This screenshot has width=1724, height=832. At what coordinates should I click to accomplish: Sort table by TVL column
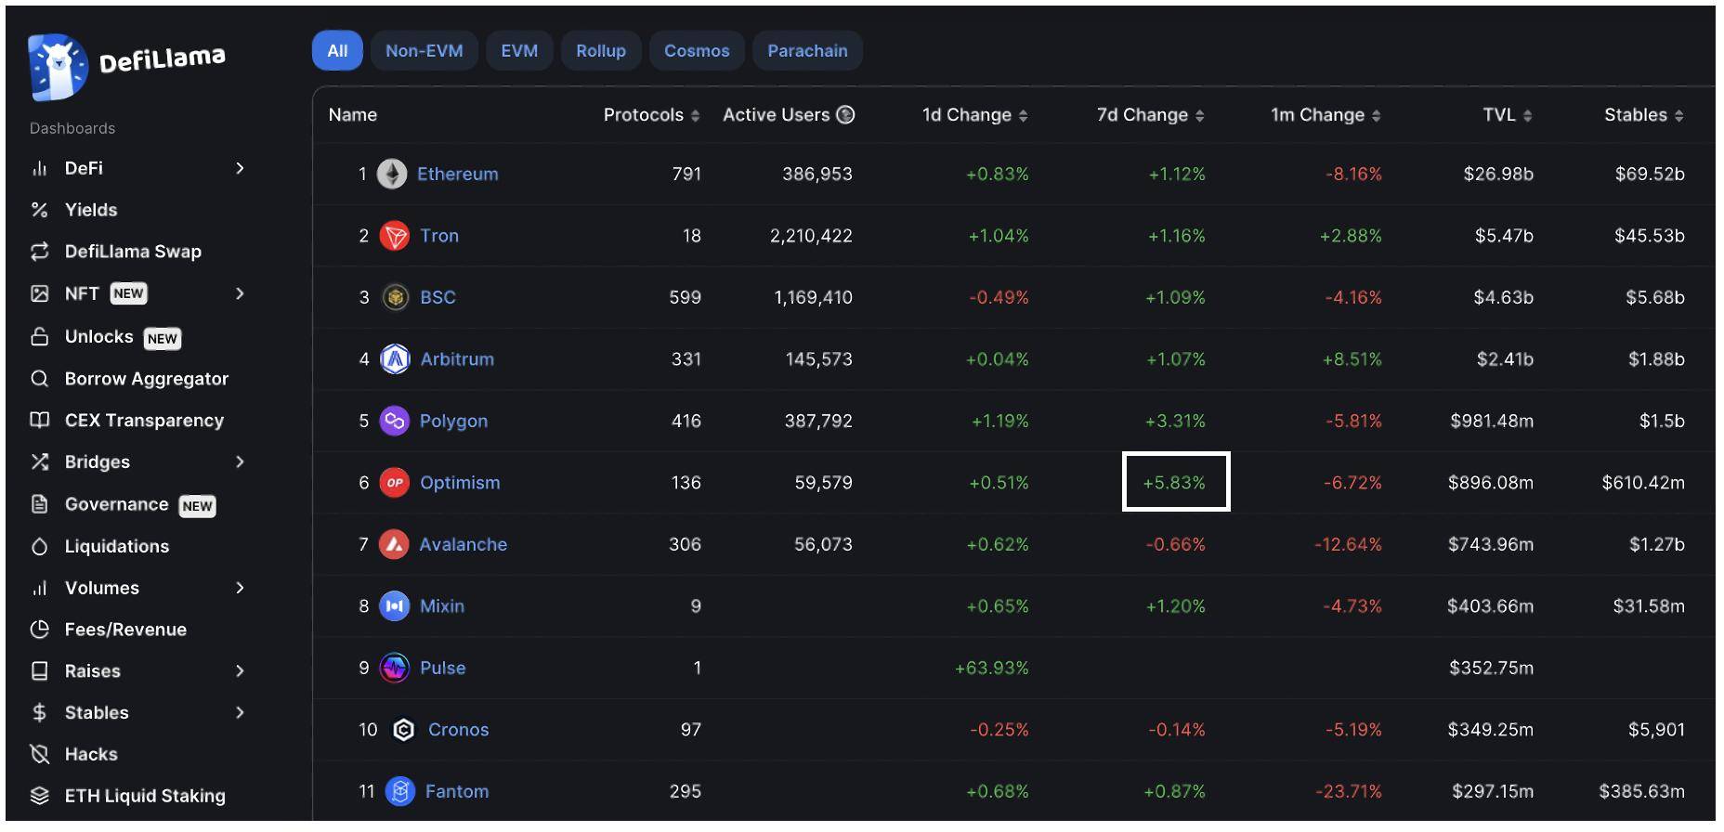[x=1507, y=115]
